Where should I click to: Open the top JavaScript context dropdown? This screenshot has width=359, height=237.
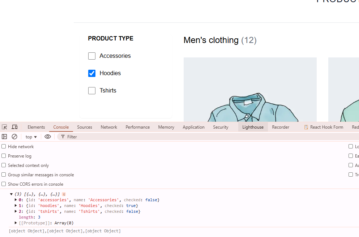point(31,137)
